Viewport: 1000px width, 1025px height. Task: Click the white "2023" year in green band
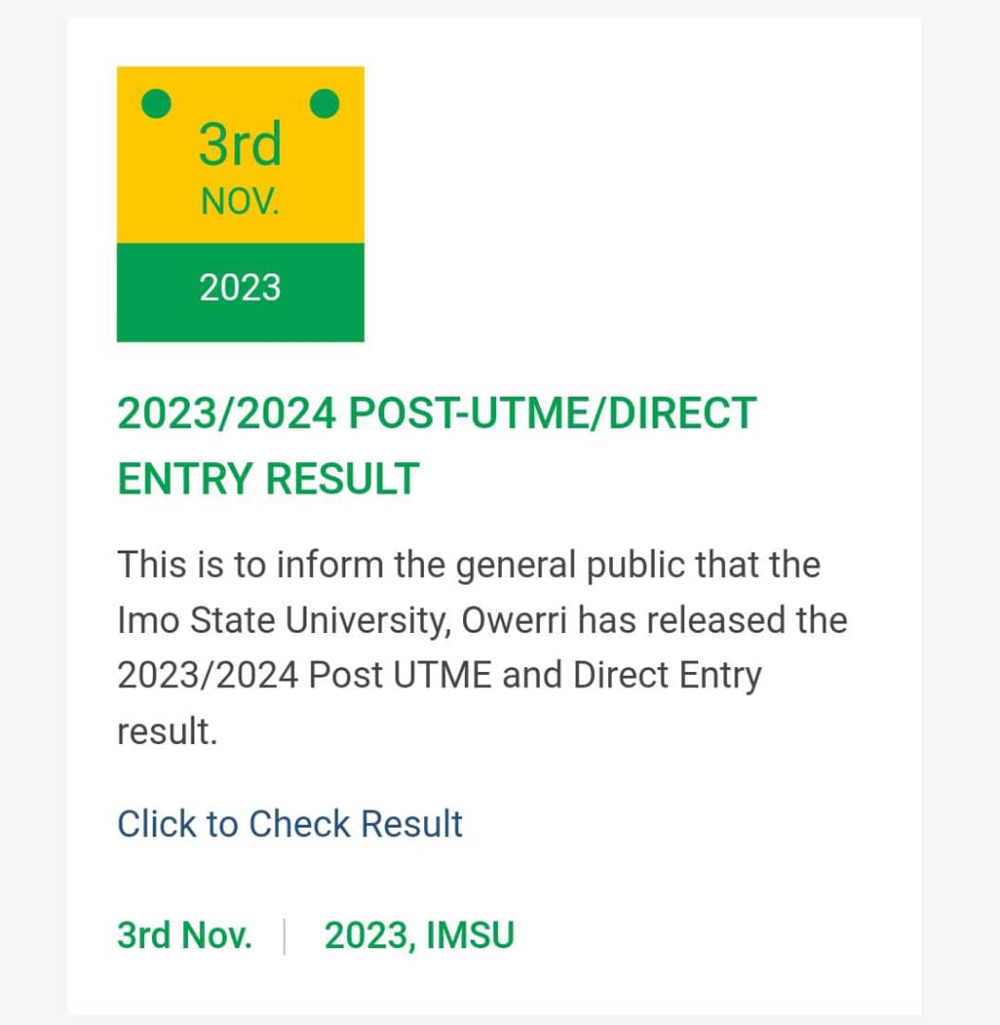pyautogui.click(x=240, y=288)
